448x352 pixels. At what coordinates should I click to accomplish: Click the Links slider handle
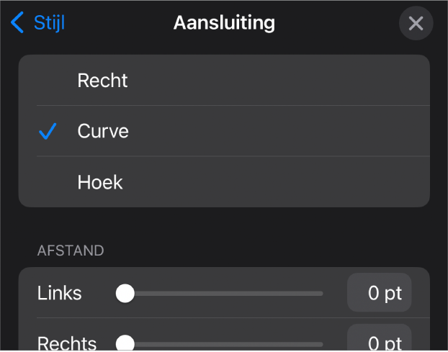125,293
